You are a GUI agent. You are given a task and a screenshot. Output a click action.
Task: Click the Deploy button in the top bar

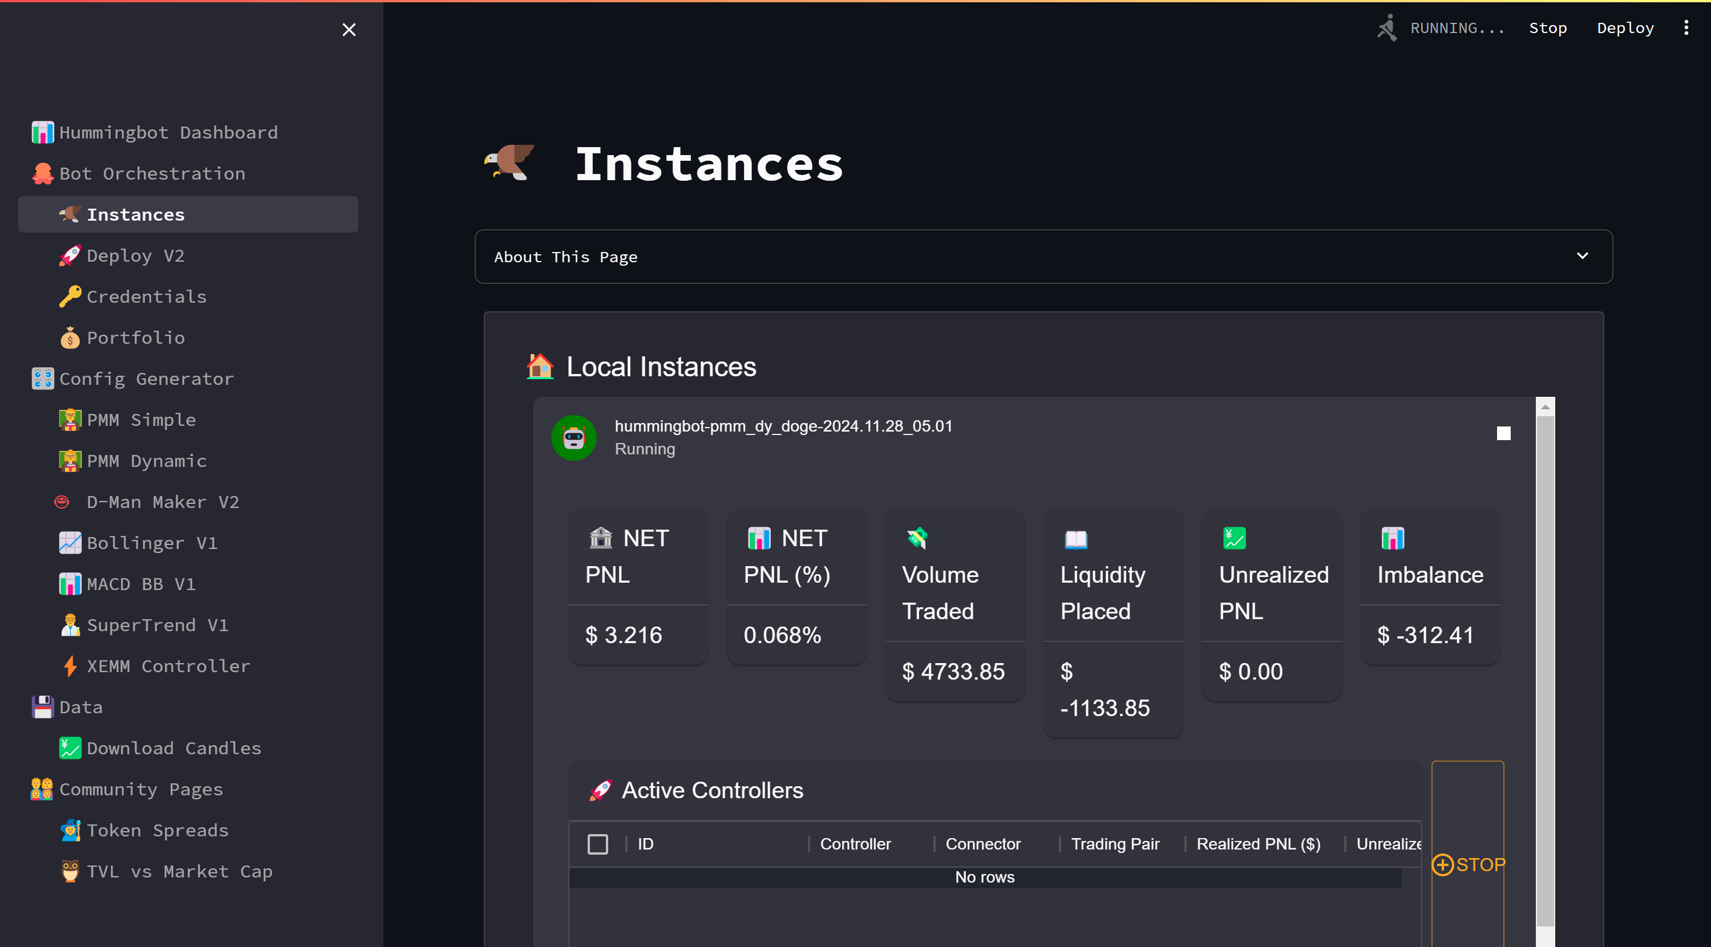coord(1625,28)
